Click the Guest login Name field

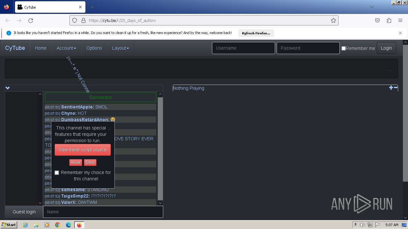click(103, 212)
